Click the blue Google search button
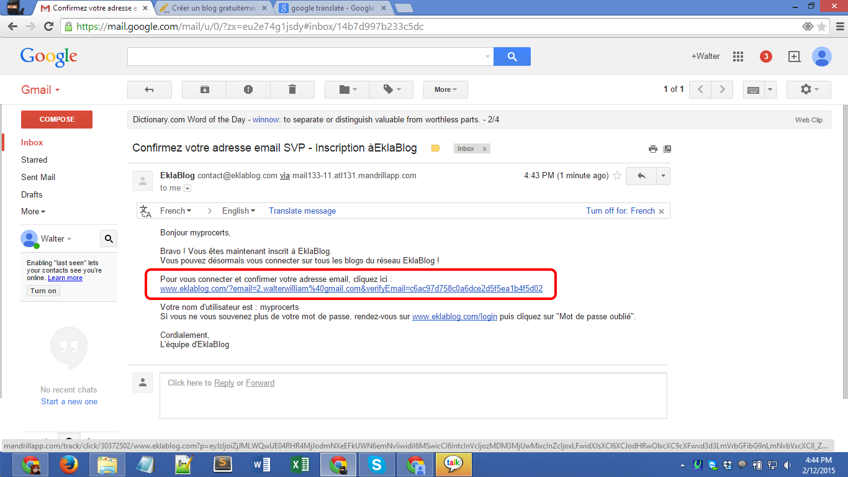 [x=512, y=57]
